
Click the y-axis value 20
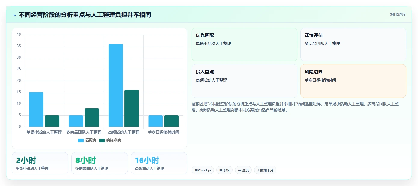[19, 81]
